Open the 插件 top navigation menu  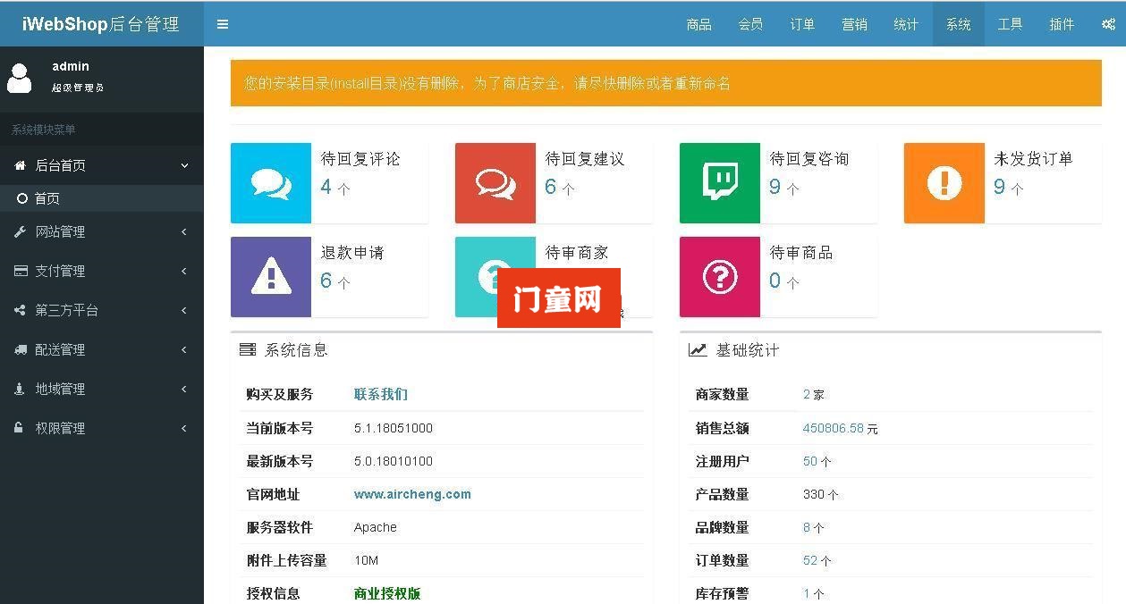(x=1062, y=24)
